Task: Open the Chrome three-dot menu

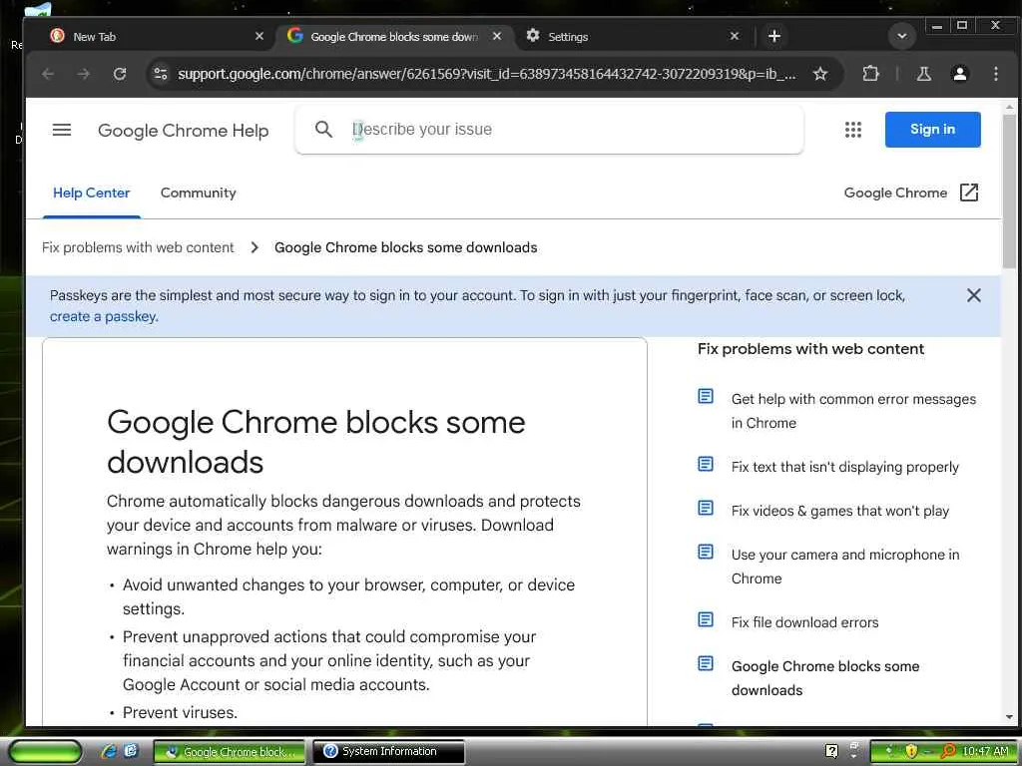Action: pos(995,74)
